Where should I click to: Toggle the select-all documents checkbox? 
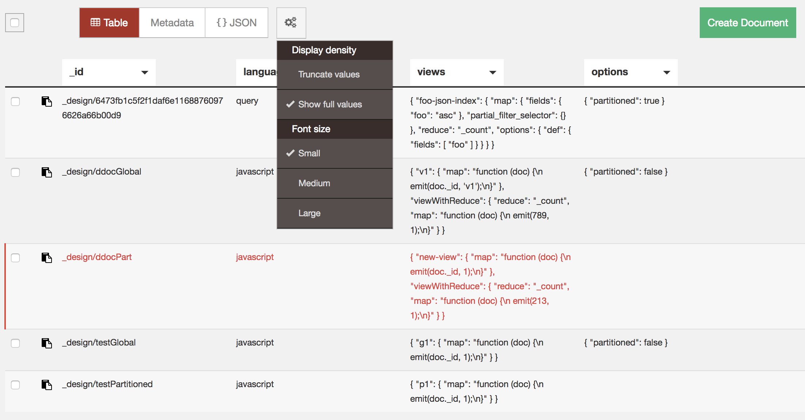pyautogui.click(x=15, y=23)
